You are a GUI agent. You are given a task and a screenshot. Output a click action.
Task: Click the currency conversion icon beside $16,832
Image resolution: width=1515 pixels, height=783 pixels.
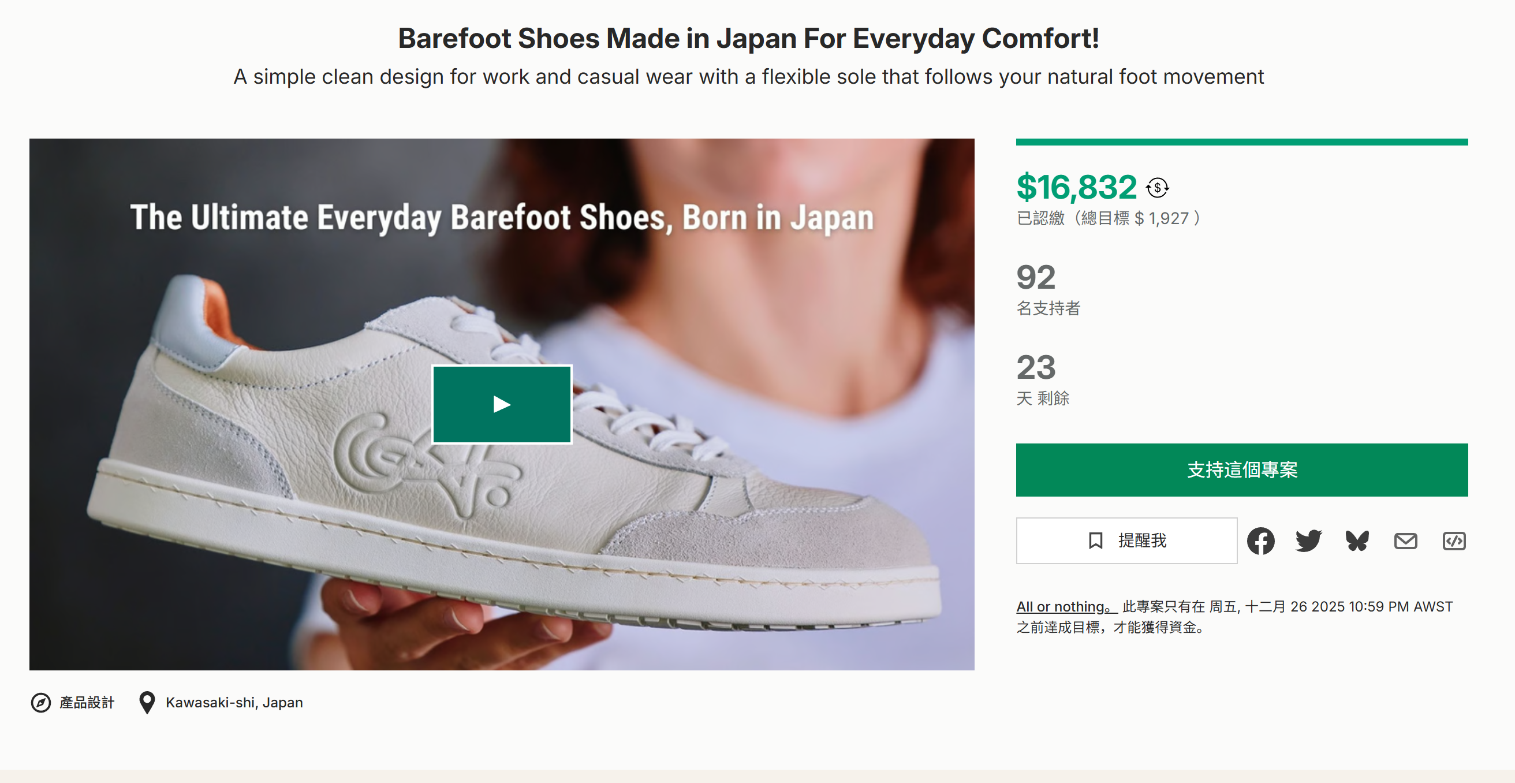[1158, 188]
